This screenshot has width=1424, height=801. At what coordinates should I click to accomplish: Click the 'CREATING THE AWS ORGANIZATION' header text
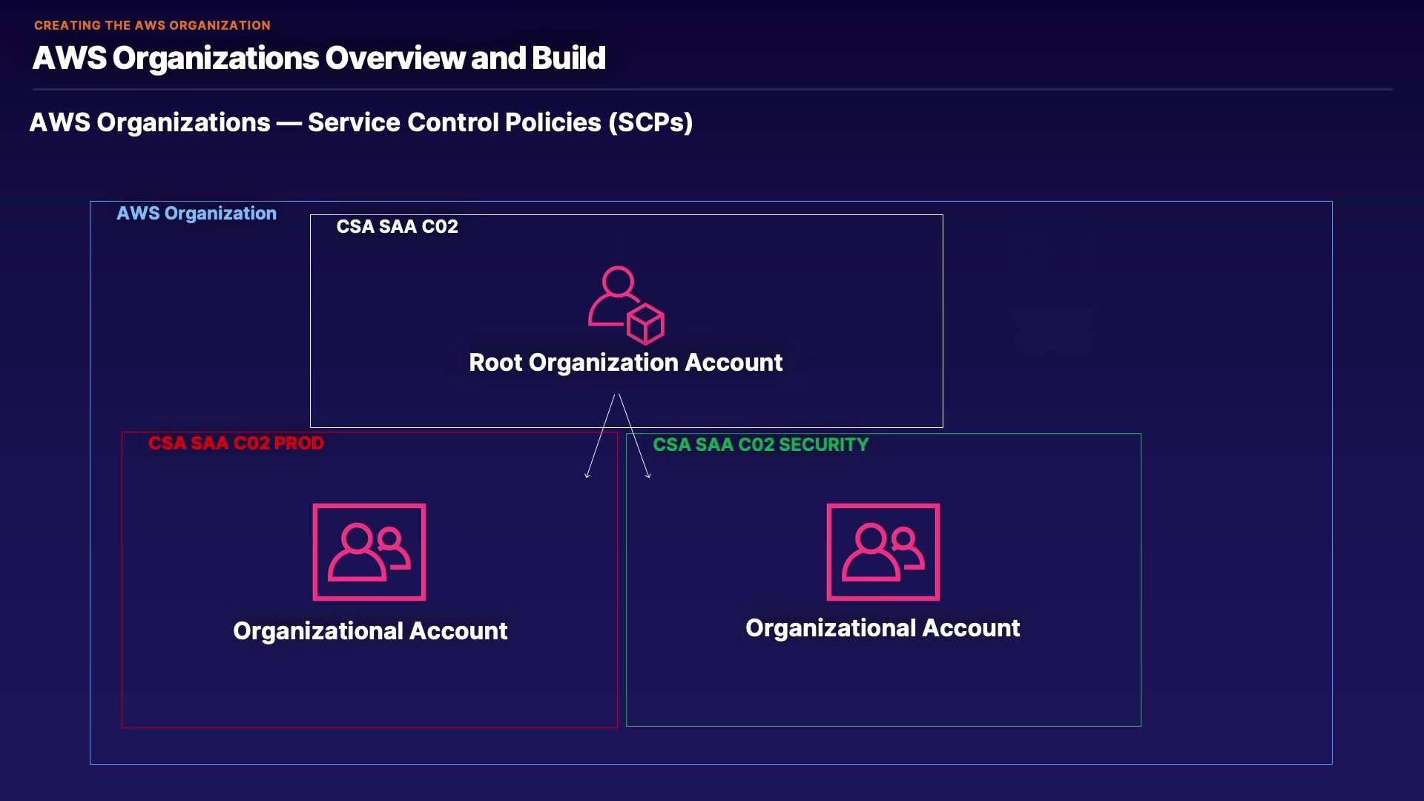pyautogui.click(x=152, y=25)
